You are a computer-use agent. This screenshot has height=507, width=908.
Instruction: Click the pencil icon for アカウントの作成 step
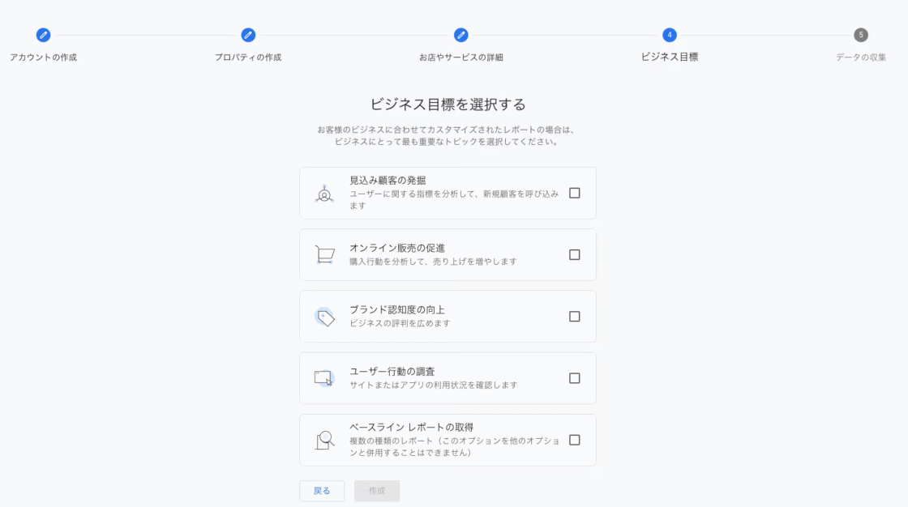point(43,35)
